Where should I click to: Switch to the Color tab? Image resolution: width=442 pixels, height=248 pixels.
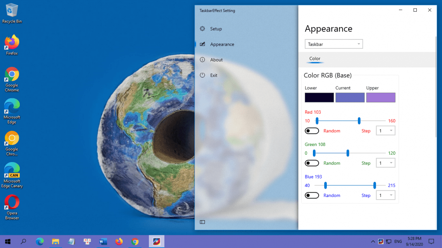click(314, 58)
